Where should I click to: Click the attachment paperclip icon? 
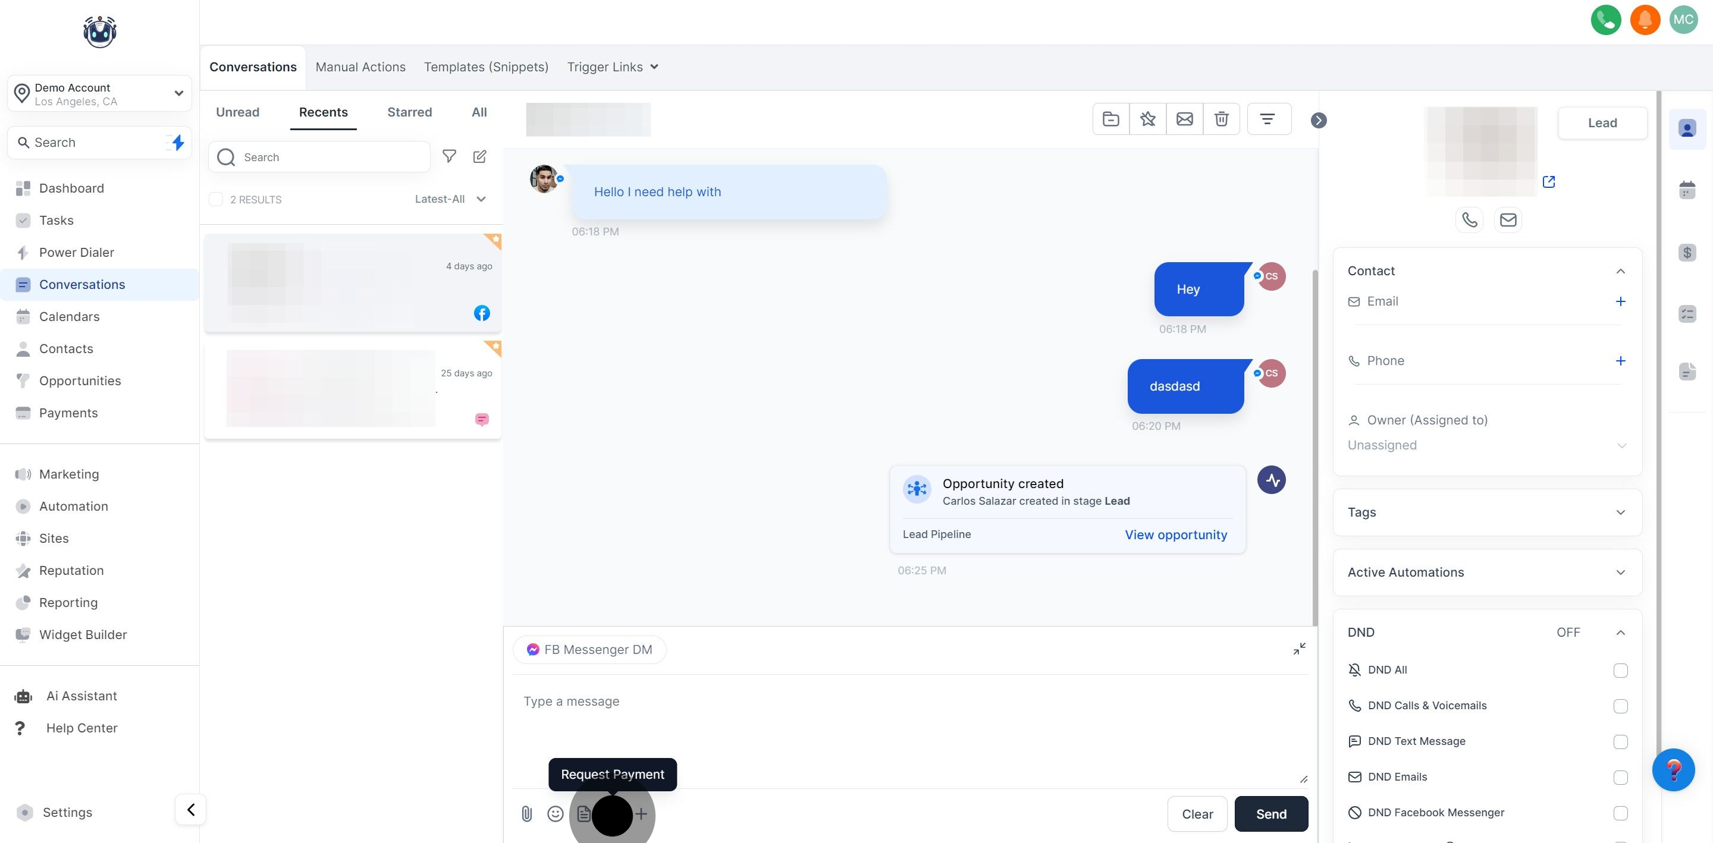coord(526,814)
